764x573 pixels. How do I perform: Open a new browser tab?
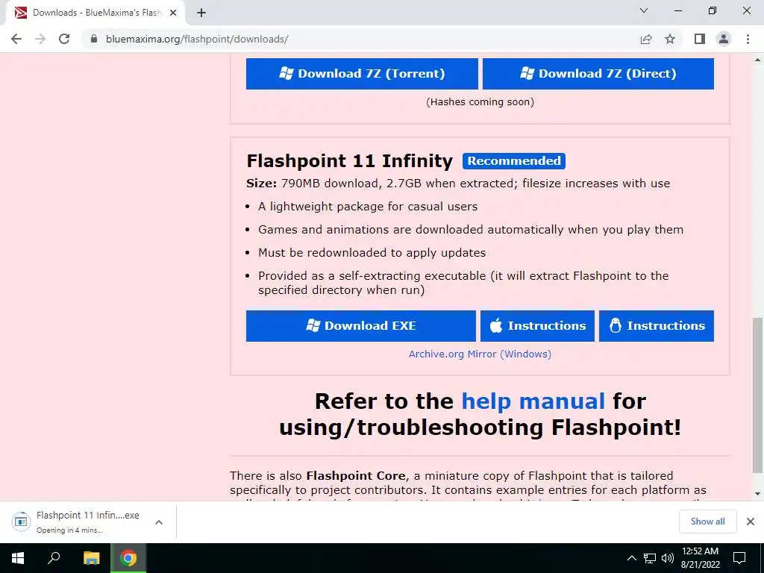(x=201, y=13)
